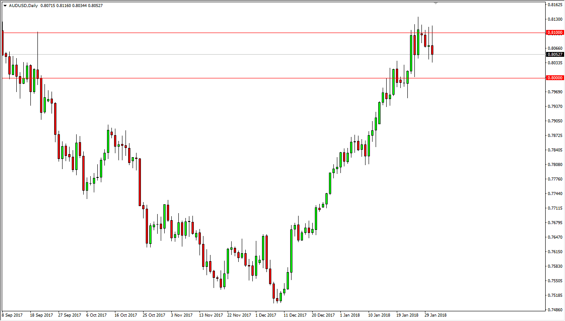Viewport: 565px width, 321px height.
Task: Click the 0.78080 price axis label
Action: (554, 165)
